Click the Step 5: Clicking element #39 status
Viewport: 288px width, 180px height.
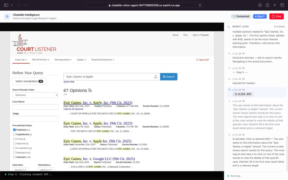(x=30, y=174)
